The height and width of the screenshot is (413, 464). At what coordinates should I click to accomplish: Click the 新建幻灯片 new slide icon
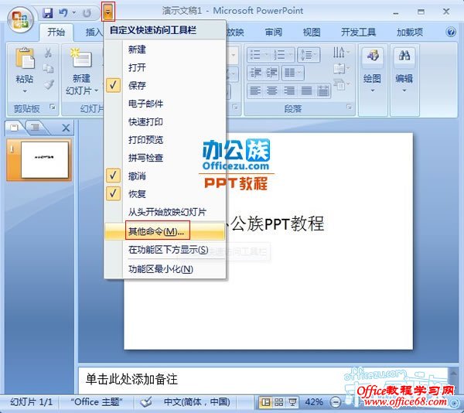(81, 58)
